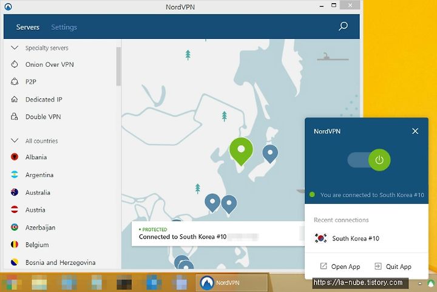Toggle the VPN power switch off

pyautogui.click(x=369, y=160)
